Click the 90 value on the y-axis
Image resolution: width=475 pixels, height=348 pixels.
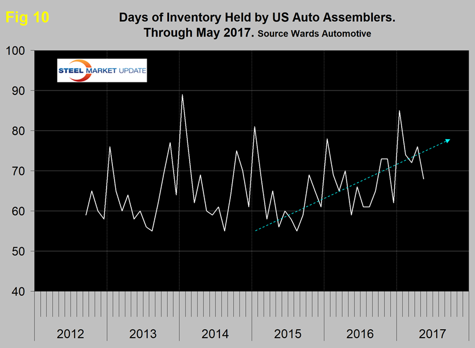pos(19,91)
